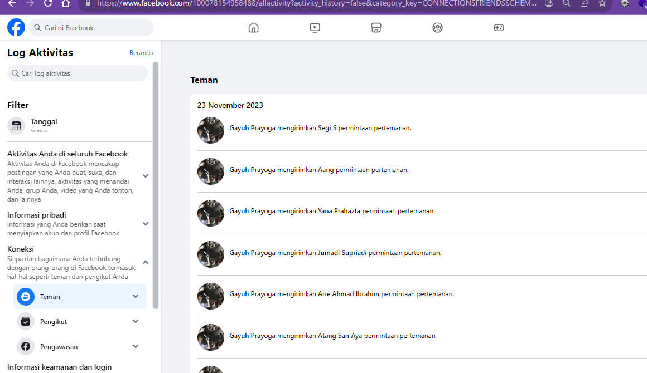The width and height of the screenshot is (647, 373).
Task: Collapse the Koneksi section chevron
Action: click(145, 262)
